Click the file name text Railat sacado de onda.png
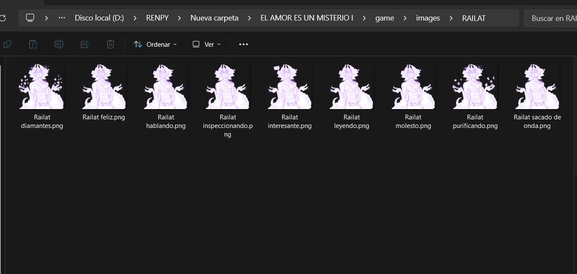Image resolution: width=577 pixels, height=274 pixels. 537,122
